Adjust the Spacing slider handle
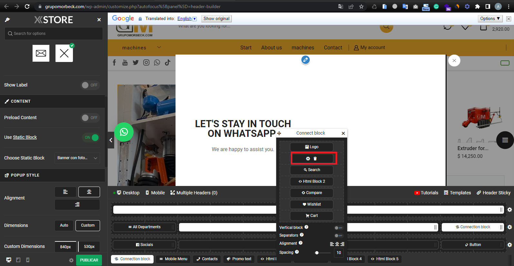514x266 pixels. click(317, 253)
